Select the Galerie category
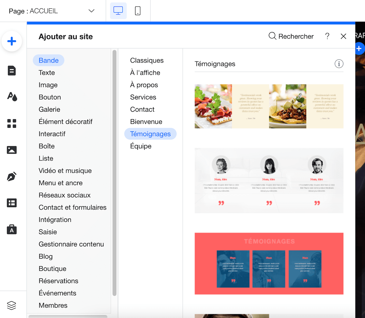 (x=49, y=109)
